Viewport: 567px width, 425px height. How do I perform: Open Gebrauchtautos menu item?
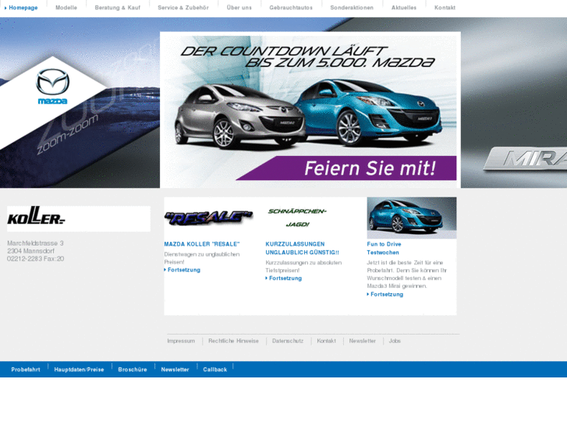pyautogui.click(x=291, y=8)
